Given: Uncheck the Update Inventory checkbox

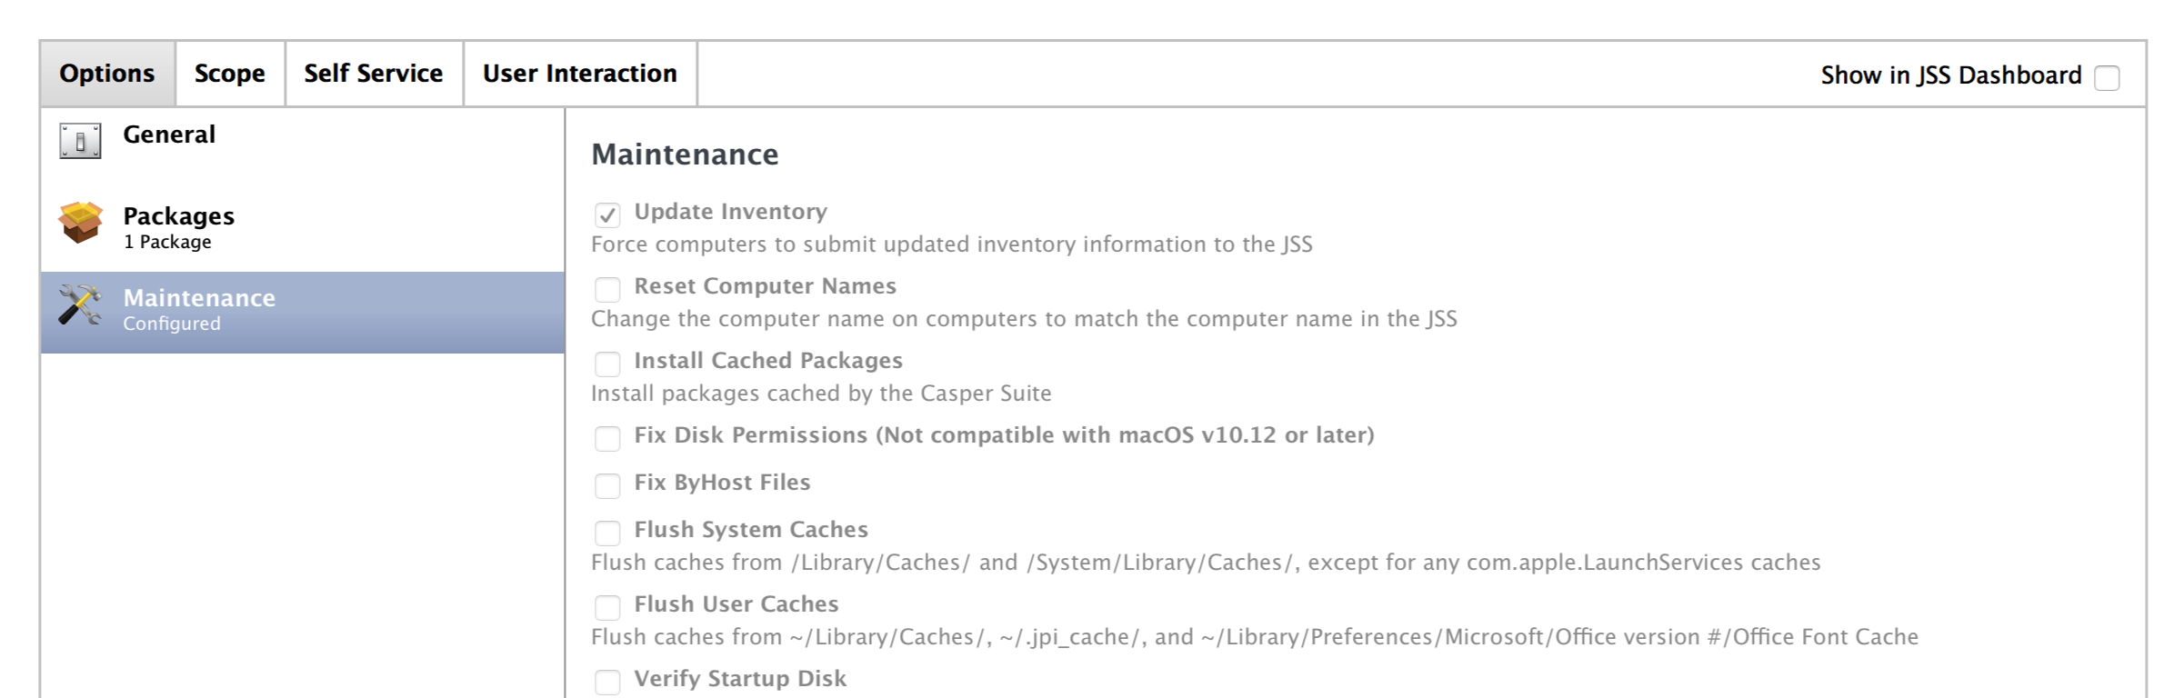Looking at the screenshot, I should [607, 214].
